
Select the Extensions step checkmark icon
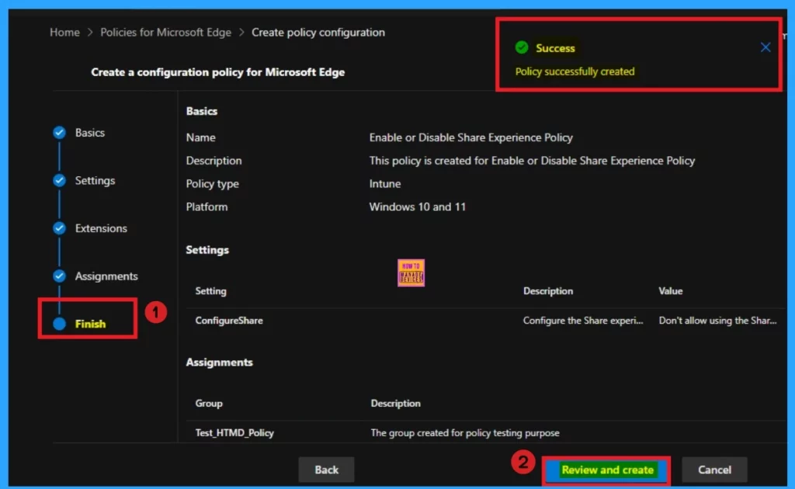[59, 228]
